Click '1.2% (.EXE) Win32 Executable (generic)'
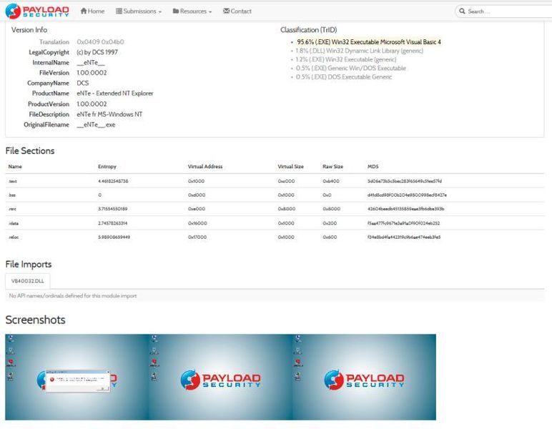The image size is (552, 429). tap(345, 59)
